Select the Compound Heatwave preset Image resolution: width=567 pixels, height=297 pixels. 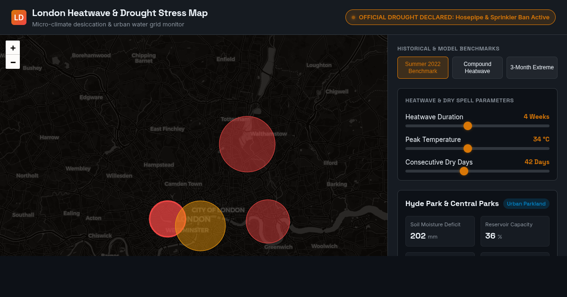[x=477, y=67]
